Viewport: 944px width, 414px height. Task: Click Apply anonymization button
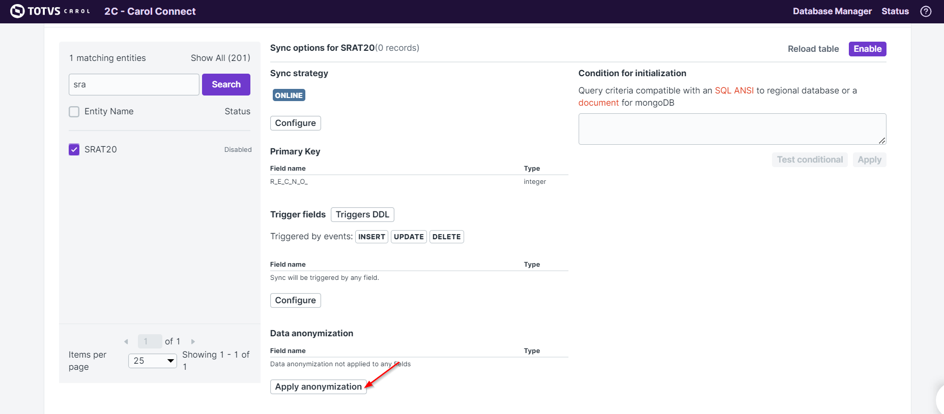tap(318, 387)
